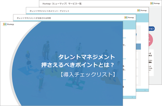Click heading Humap（ヒューマップ）サービス一覧
Viewport: 162px width, 106px height.
(x=62, y=4)
